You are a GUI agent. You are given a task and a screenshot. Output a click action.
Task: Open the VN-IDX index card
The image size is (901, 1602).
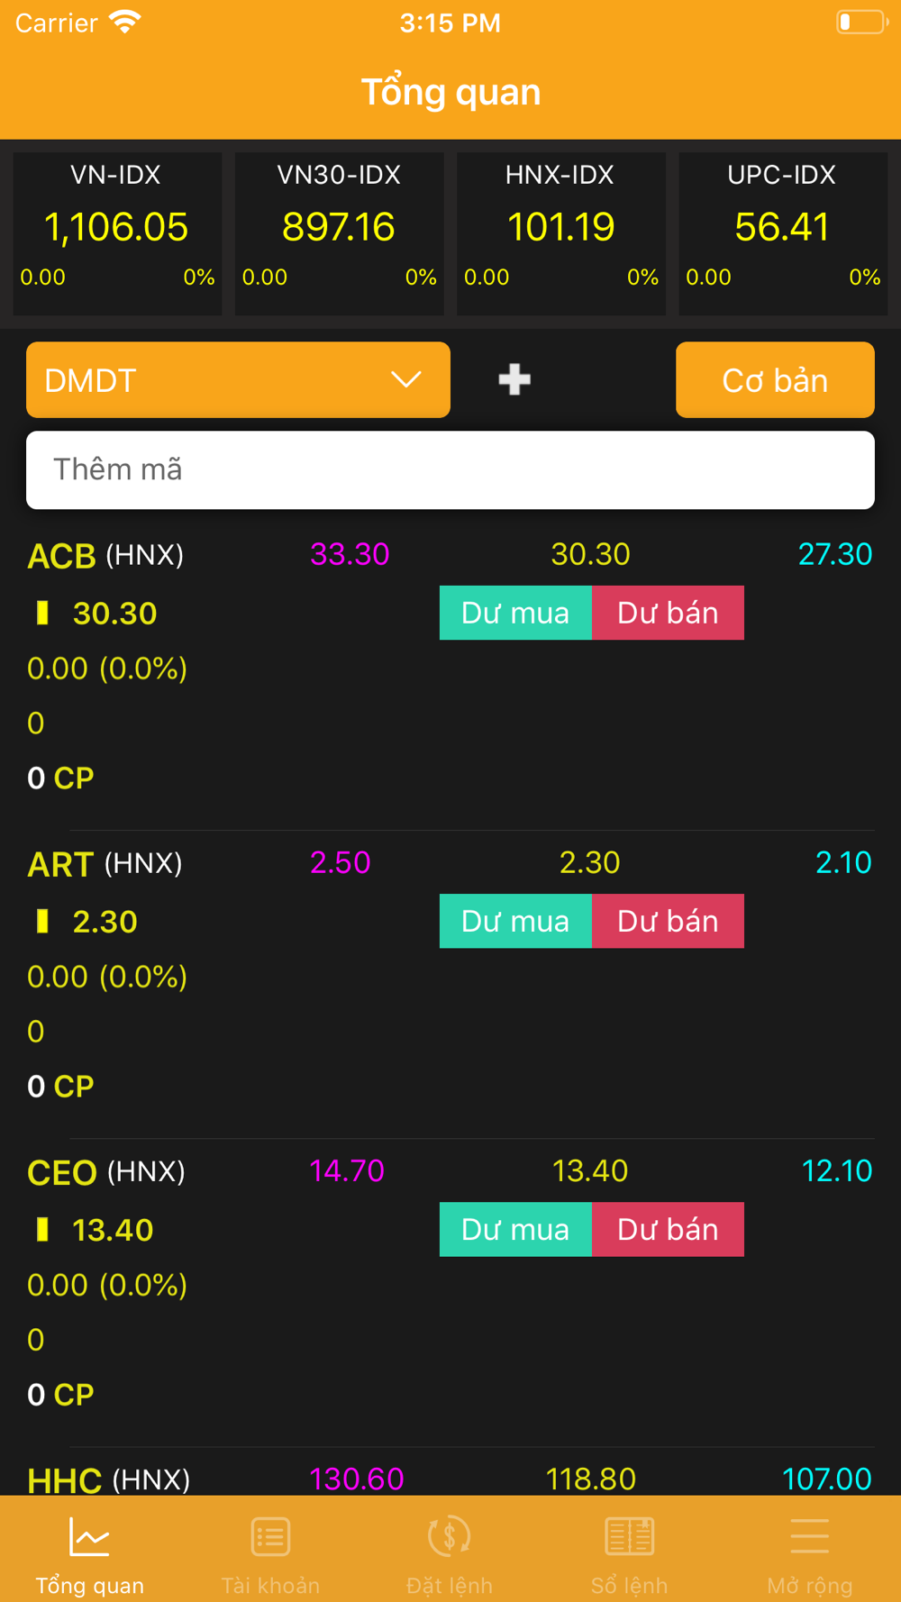click(117, 233)
